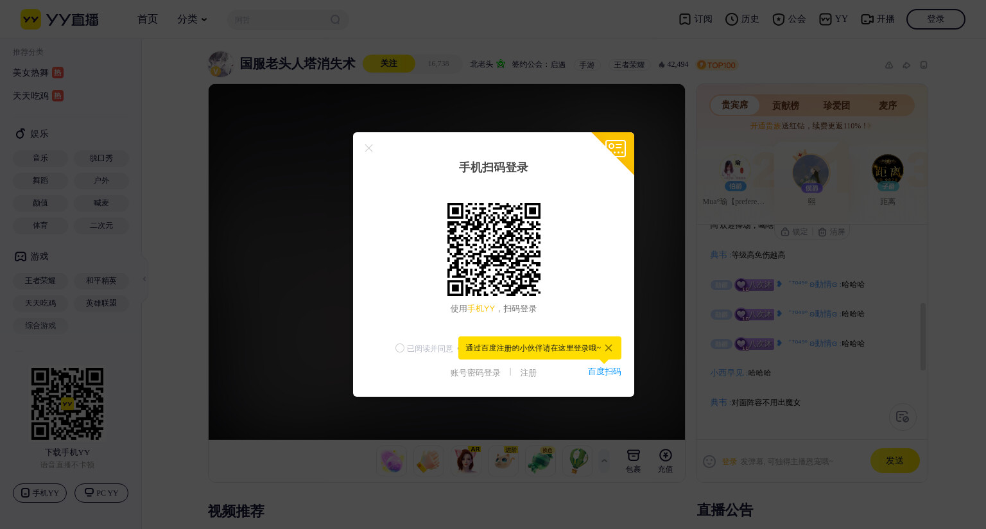Open 账号密码登录 password login
This screenshot has width=986, height=529.
475,373
